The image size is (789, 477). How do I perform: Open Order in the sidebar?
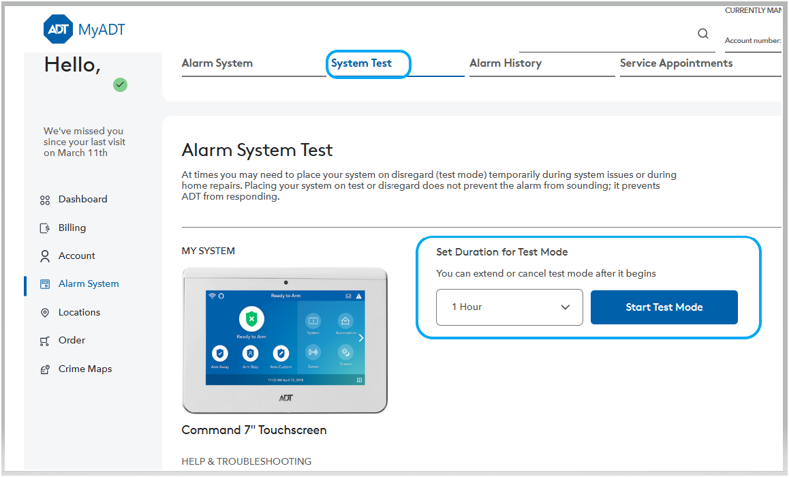click(72, 340)
